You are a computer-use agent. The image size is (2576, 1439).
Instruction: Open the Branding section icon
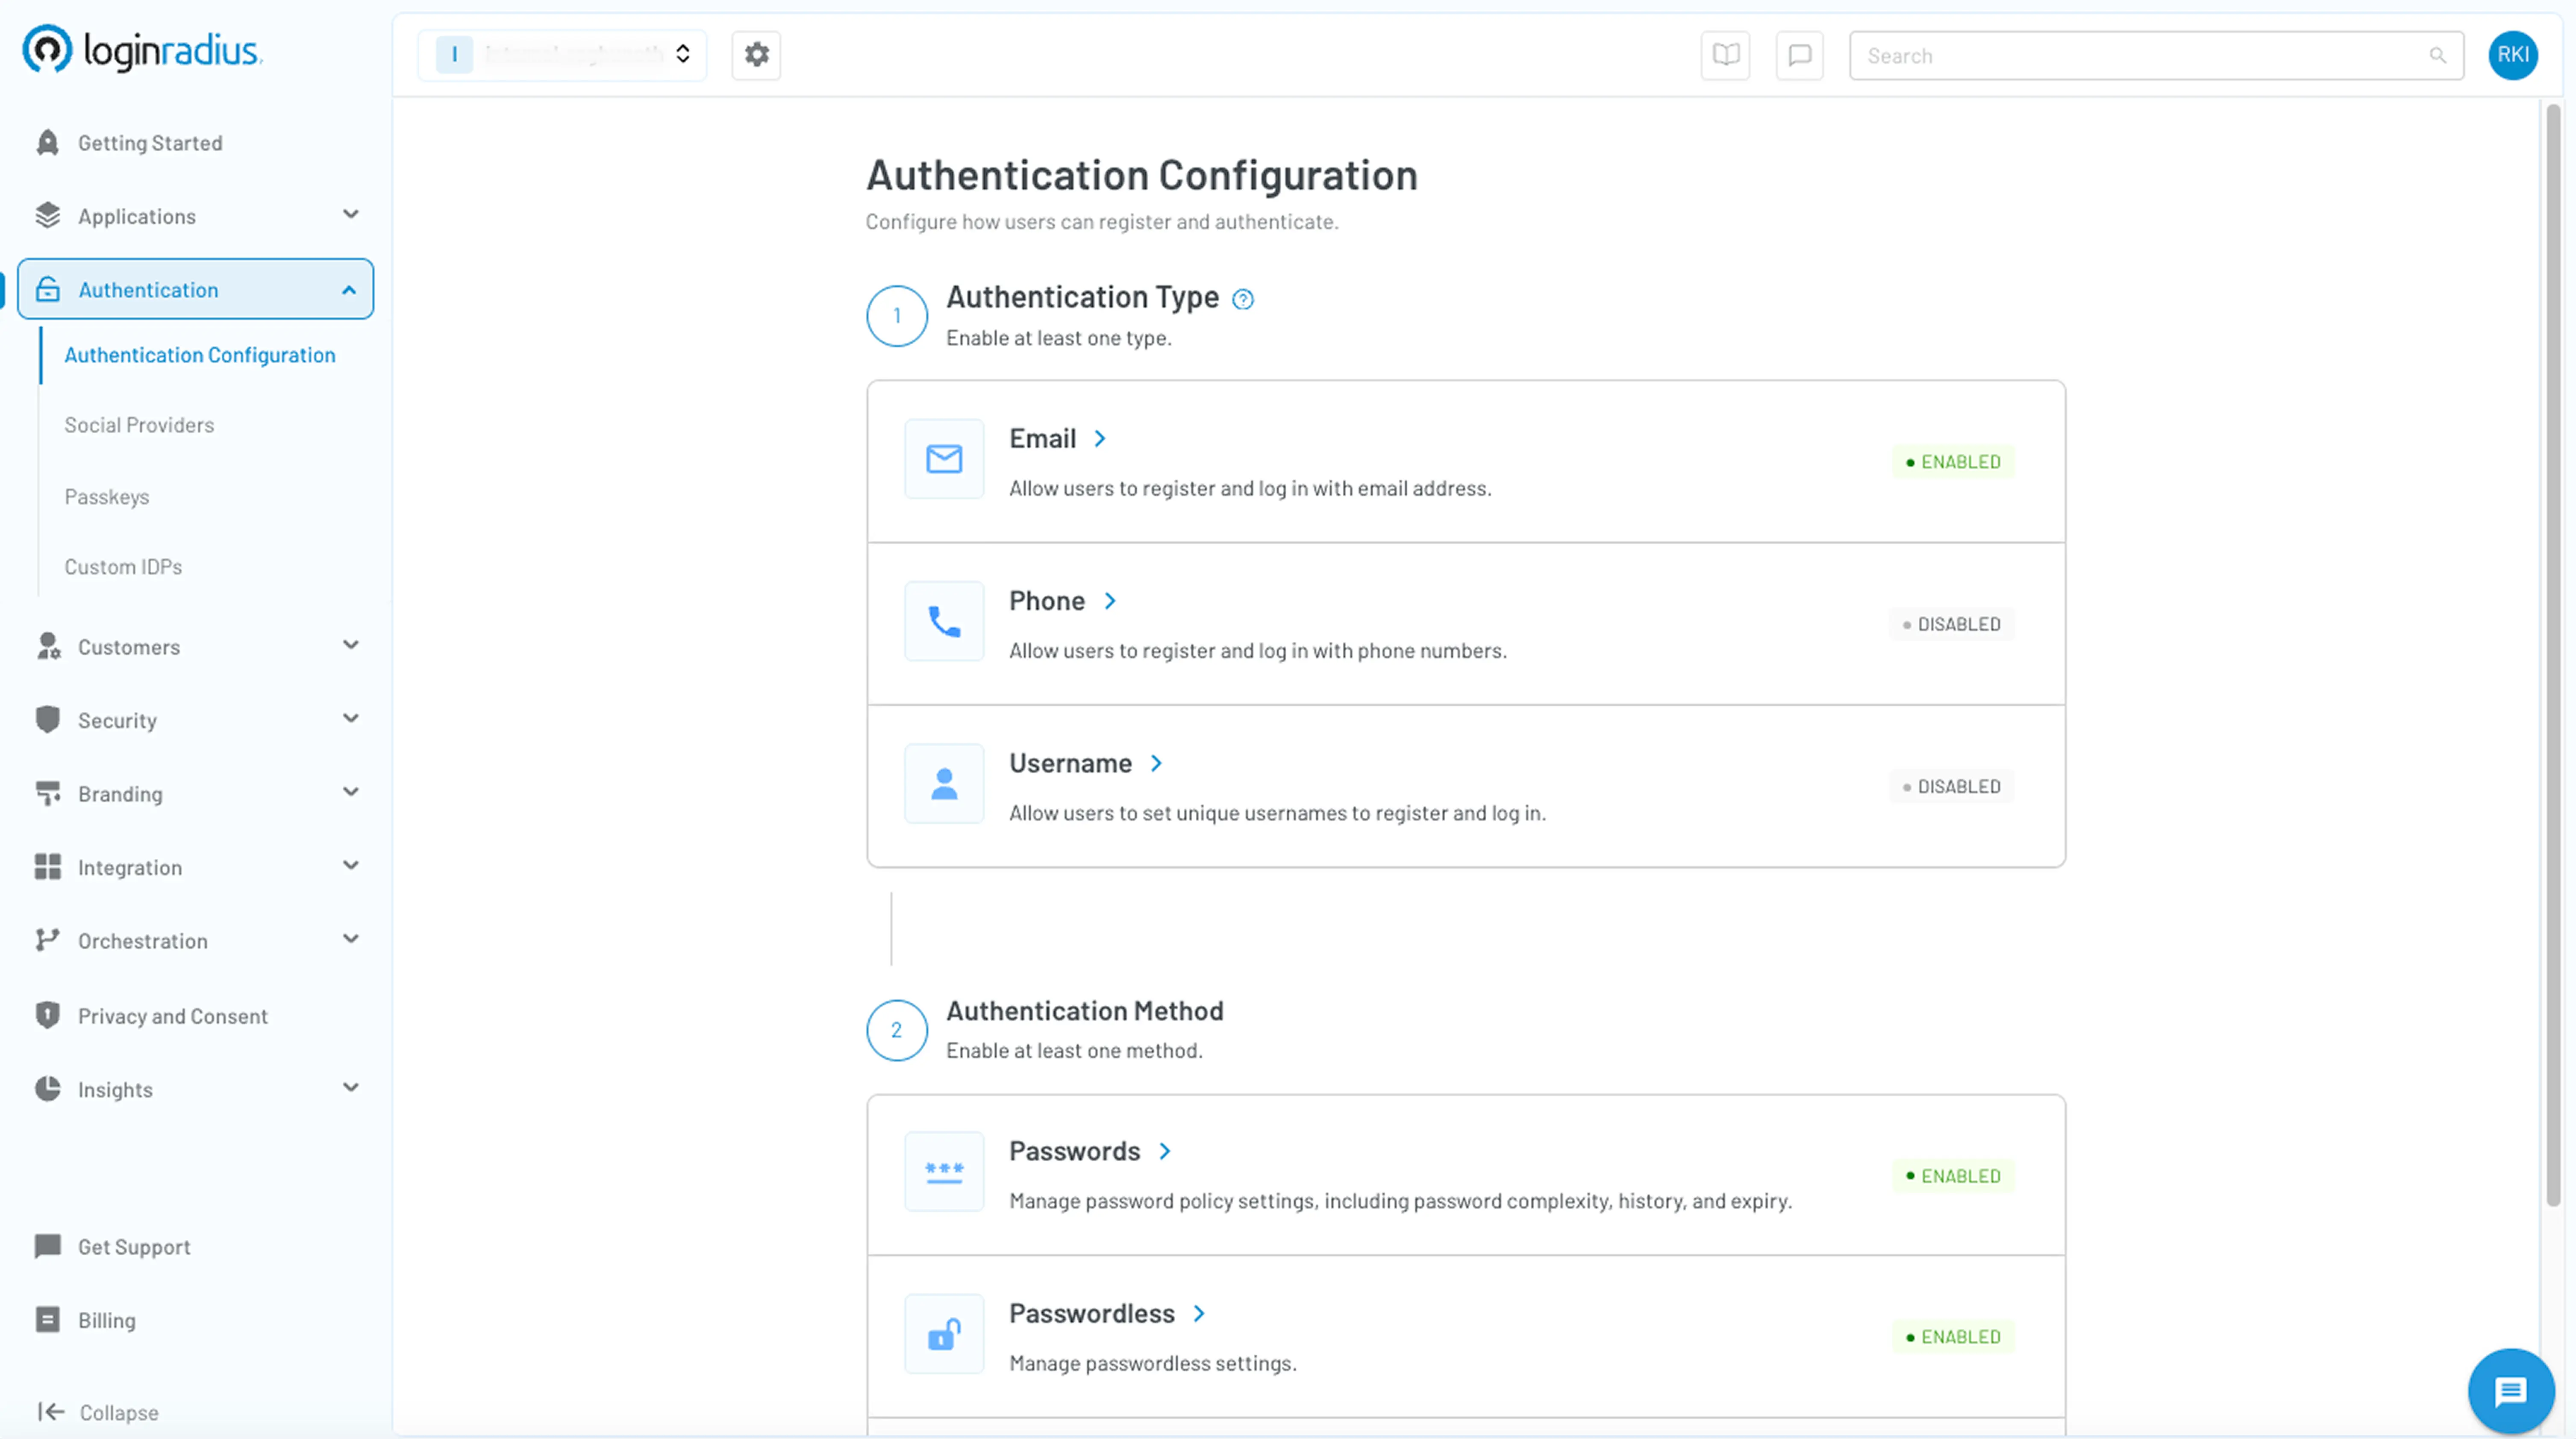[x=47, y=793]
